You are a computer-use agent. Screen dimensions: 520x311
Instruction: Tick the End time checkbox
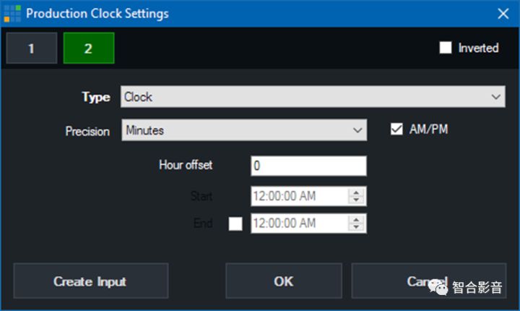coord(235,224)
